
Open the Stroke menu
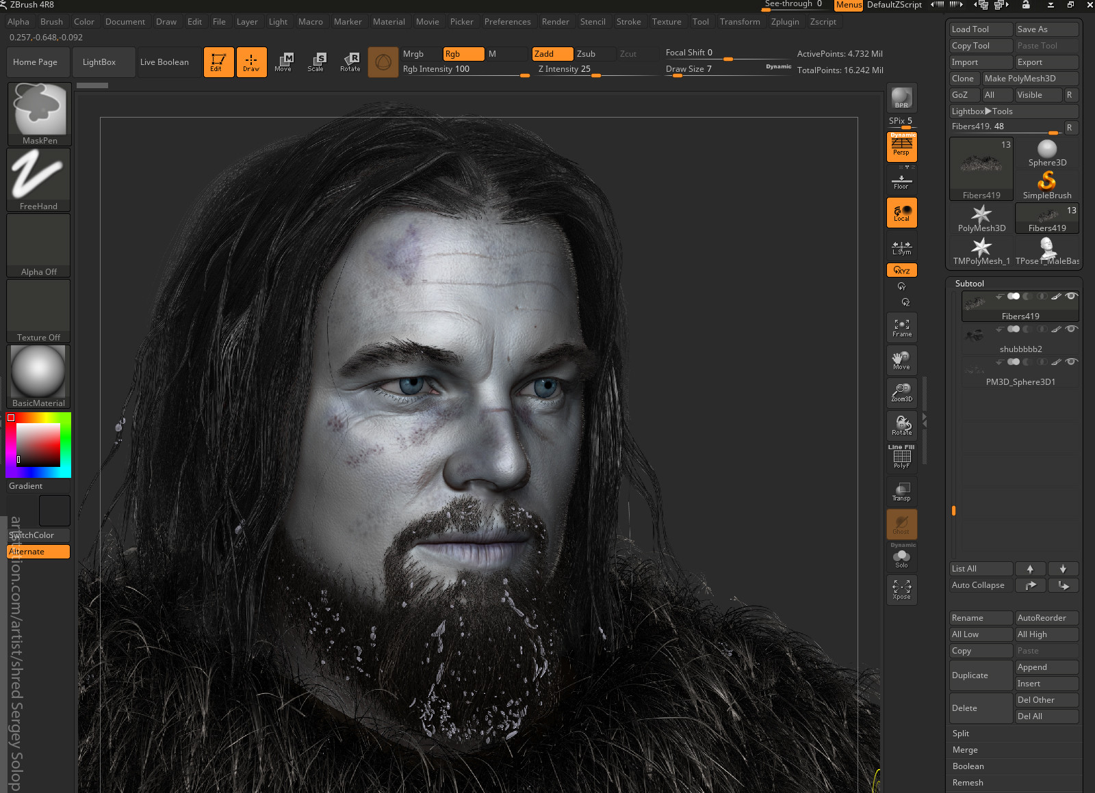[628, 22]
